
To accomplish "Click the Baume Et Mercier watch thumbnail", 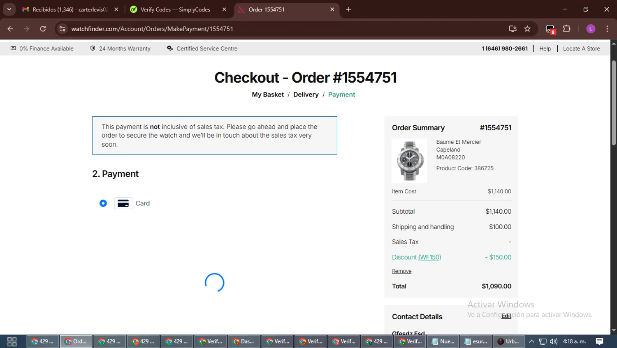I will point(409,161).
